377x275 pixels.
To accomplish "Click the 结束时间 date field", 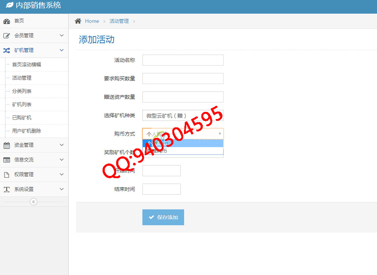I will click(161, 189).
